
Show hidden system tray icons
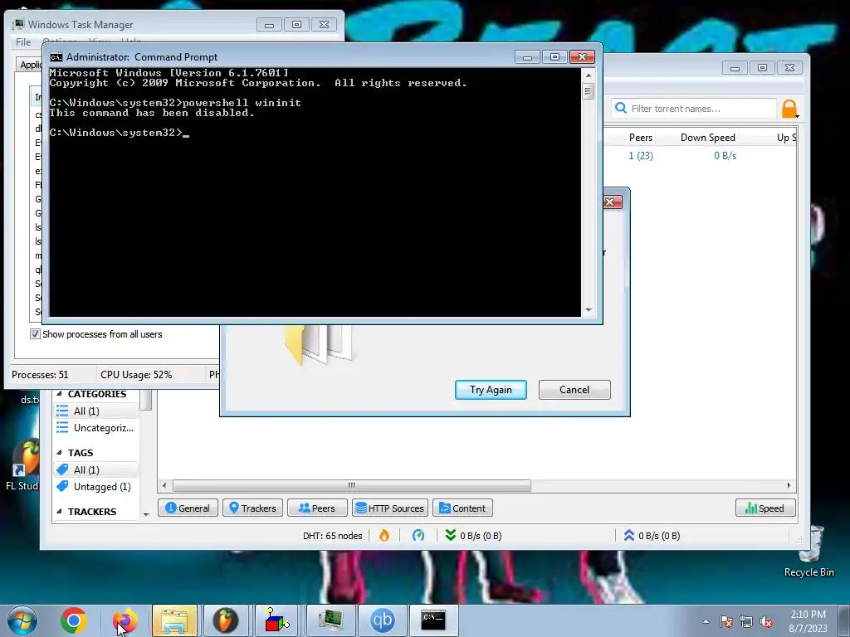[706, 621]
